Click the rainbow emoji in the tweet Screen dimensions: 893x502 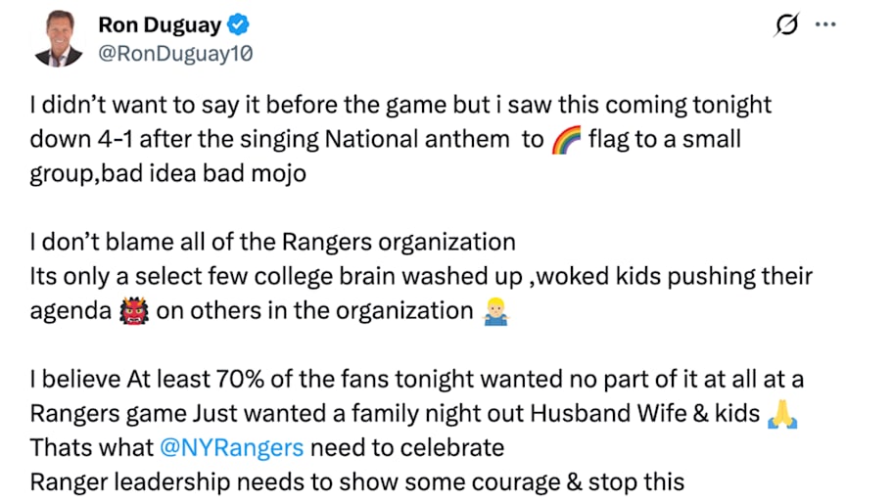(566, 139)
